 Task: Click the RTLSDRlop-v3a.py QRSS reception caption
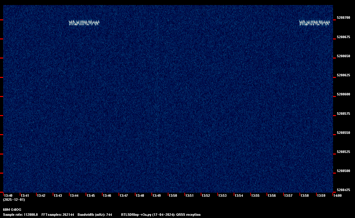click(161, 215)
